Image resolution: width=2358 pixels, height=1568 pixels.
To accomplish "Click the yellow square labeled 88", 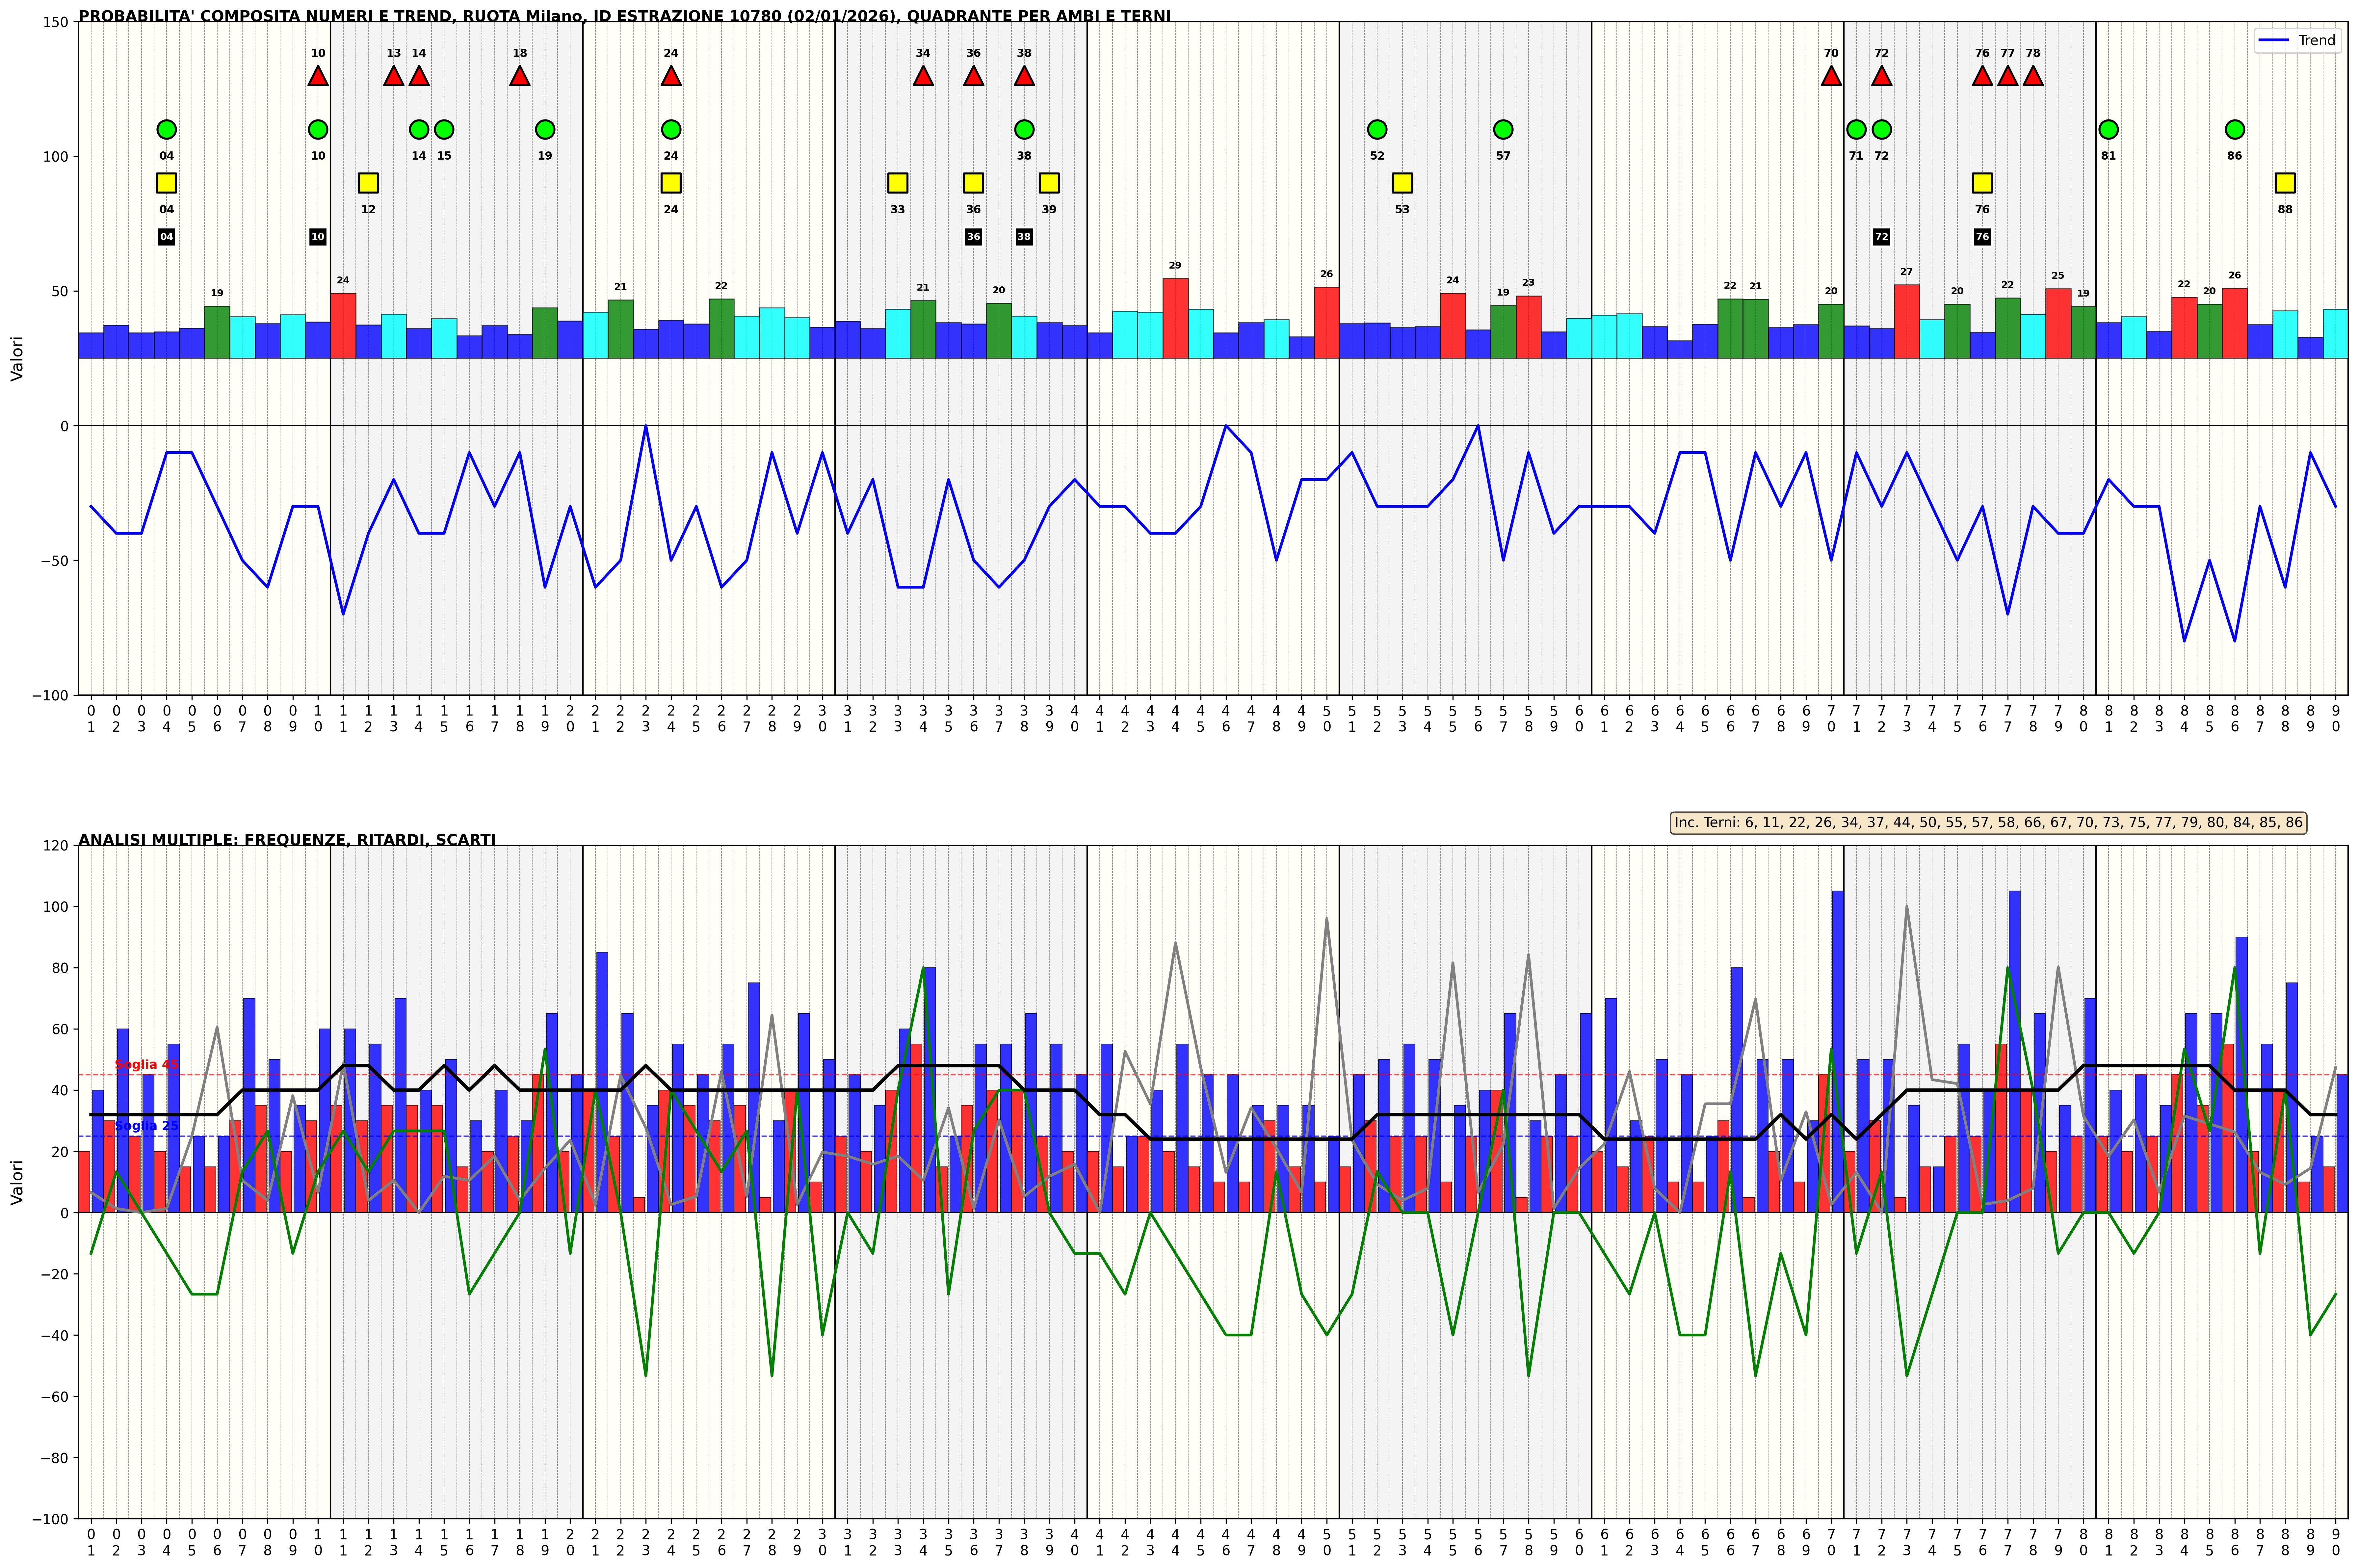I will [2285, 183].
